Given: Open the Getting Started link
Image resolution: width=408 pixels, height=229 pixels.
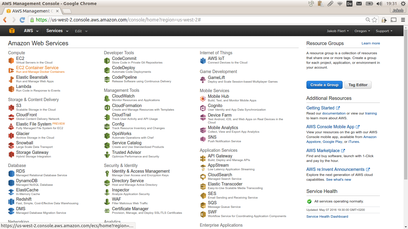Looking at the screenshot, I should [323, 108].
